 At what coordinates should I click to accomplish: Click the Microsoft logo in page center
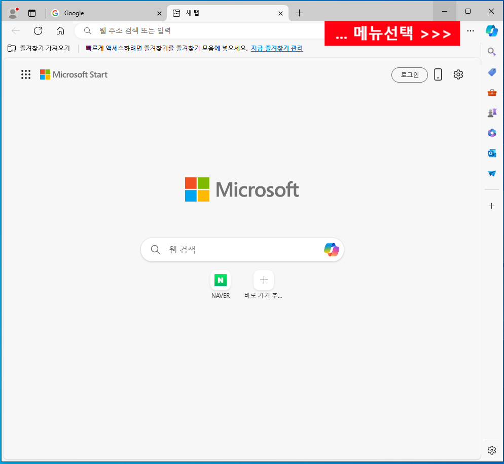[242, 189]
